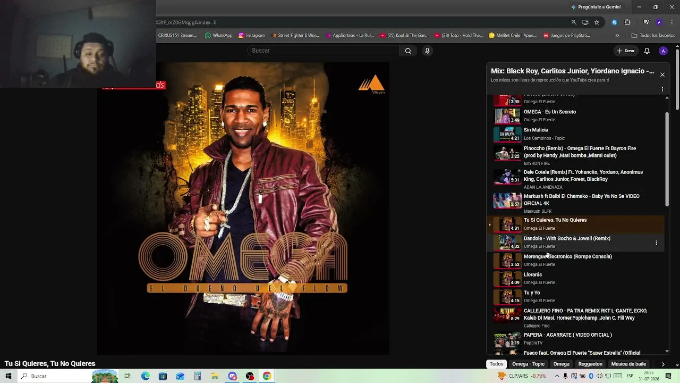This screenshot has width=680, height=383.
Task: Activate YouTube voice search microphone
Action: 427,51
